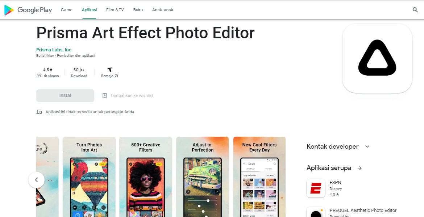
Task: Open the PREQUEL app icon
Action: pyautogui.click(x=316, y=212)
